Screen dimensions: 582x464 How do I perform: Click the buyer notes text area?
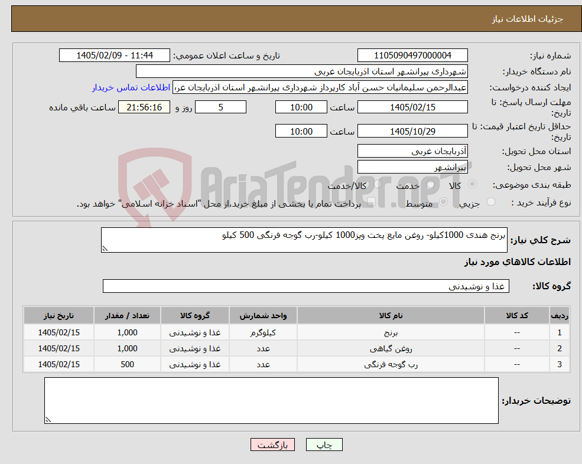[271, 401]
